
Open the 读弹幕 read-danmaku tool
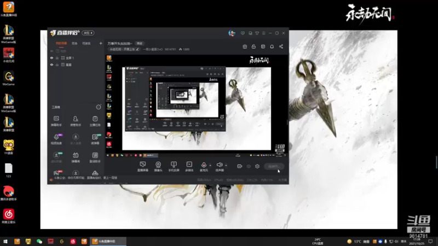pyautogui.click(x=95, y=139)
